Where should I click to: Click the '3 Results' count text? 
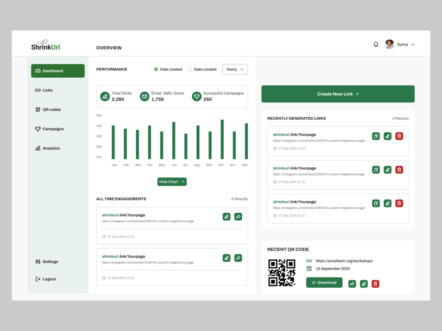tap(400, 118)
